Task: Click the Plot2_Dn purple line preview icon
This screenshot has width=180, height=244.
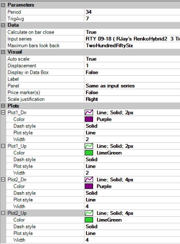Action: [89, 180]
